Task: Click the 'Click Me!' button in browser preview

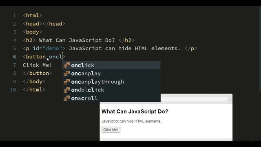Action: (111, 130)
